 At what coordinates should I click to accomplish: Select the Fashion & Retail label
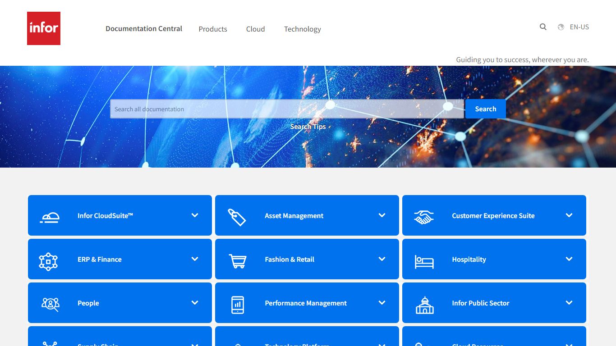click(x=290, y=259)
